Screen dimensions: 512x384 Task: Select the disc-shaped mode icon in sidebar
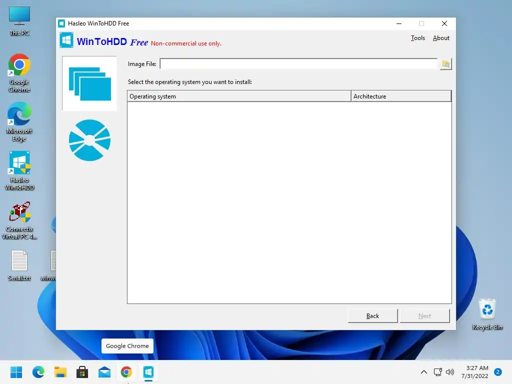pyautogui.click(x=89, y=140)
